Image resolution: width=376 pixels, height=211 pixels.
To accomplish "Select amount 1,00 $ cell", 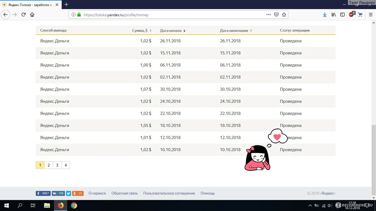I will click(146, 65).
